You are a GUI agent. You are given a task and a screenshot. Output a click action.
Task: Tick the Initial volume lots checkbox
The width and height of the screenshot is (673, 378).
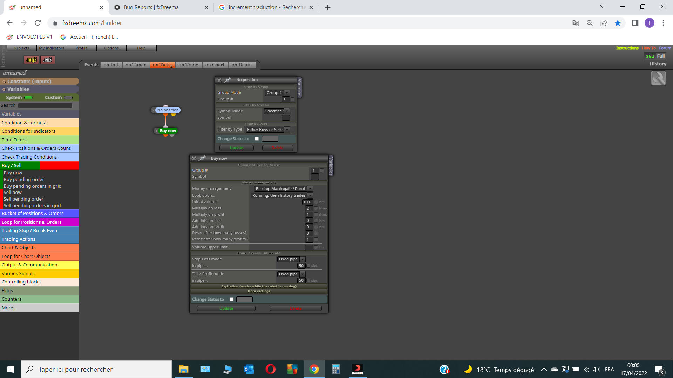316,202
